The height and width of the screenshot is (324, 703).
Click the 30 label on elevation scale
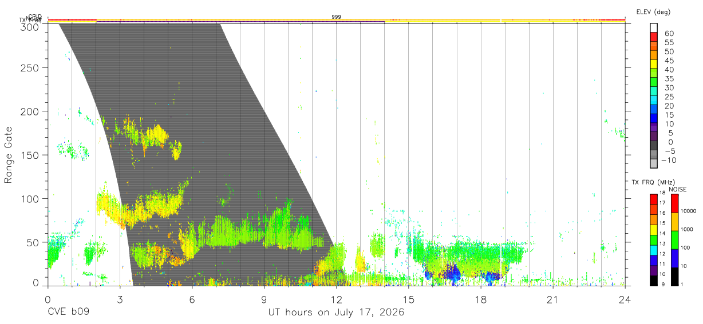pos(669,87)
